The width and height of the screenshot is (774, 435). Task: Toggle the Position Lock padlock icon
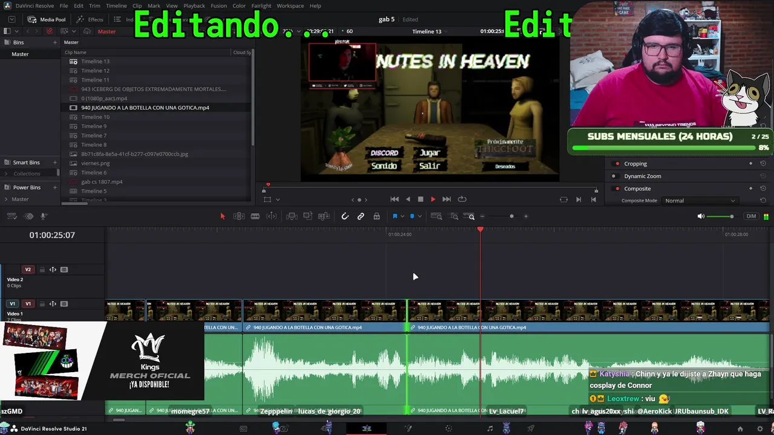pos(377,216)
